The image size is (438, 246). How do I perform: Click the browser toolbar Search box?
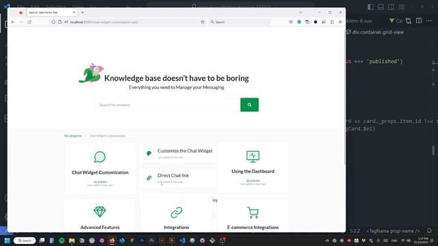(240, 22)
